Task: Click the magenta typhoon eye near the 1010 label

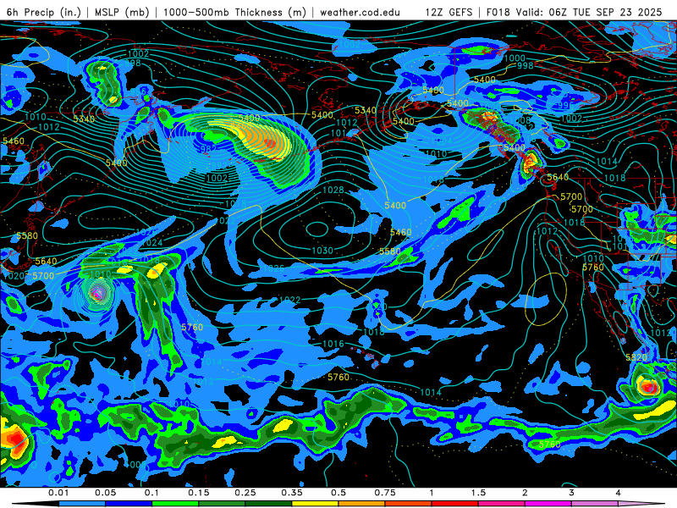Action: click(97, 294)
